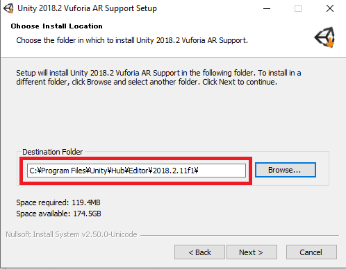
Task: Click the header subtitle about choosing the folder
Action: (x=132, y=40)
